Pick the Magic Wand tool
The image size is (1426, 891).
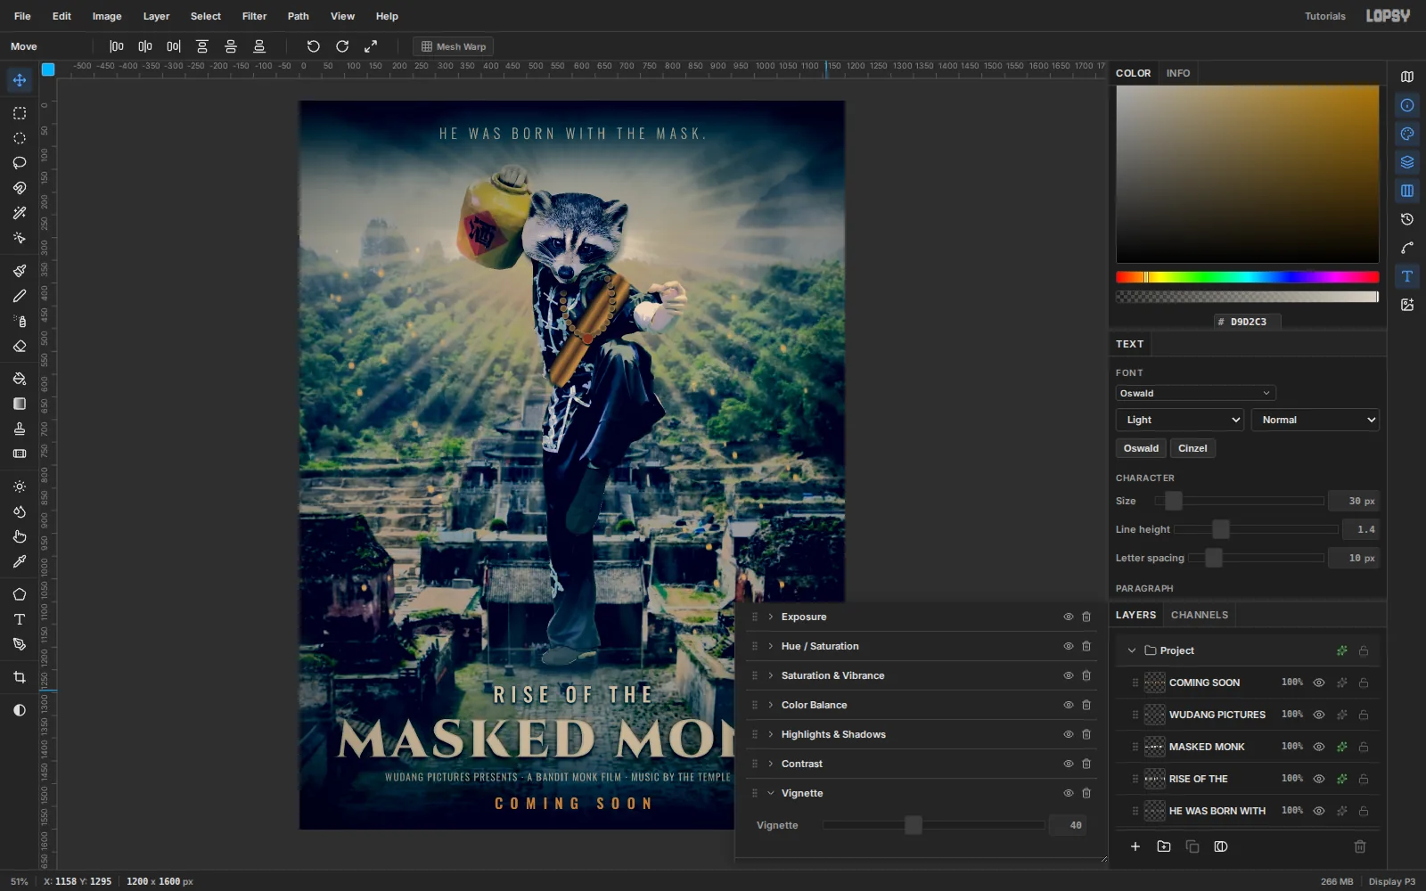tap(19, 213)
